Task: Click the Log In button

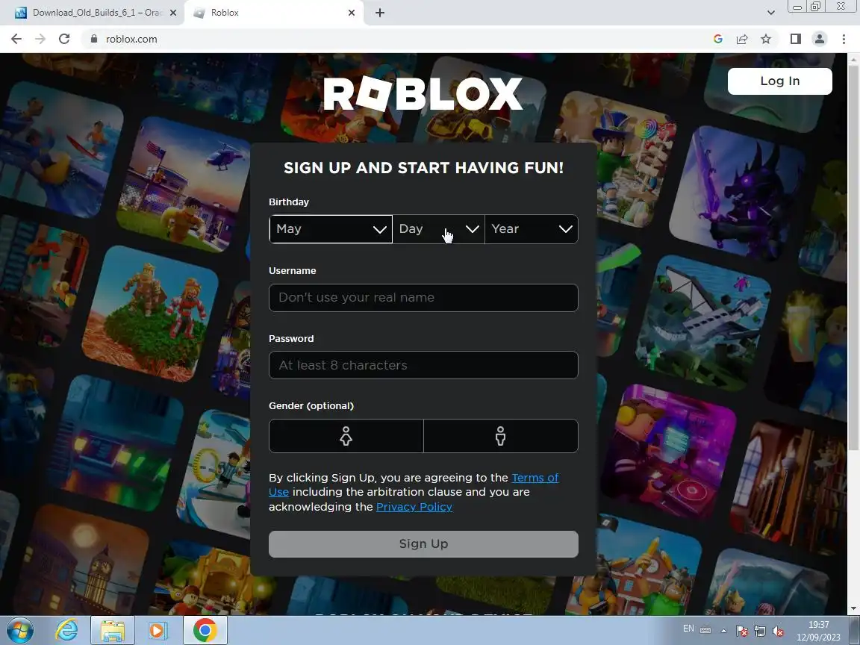Action: pos(779,81)
